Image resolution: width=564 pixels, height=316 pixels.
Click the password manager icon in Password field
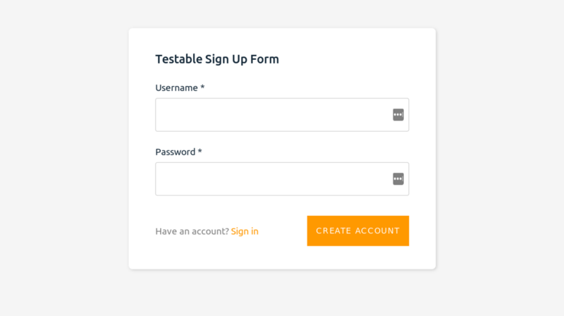click(x=398, y=179)
